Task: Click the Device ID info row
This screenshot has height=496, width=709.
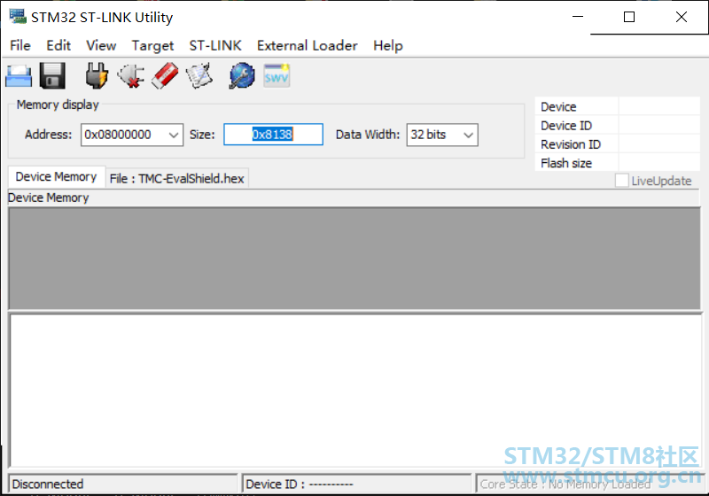Action: (618, 126)
